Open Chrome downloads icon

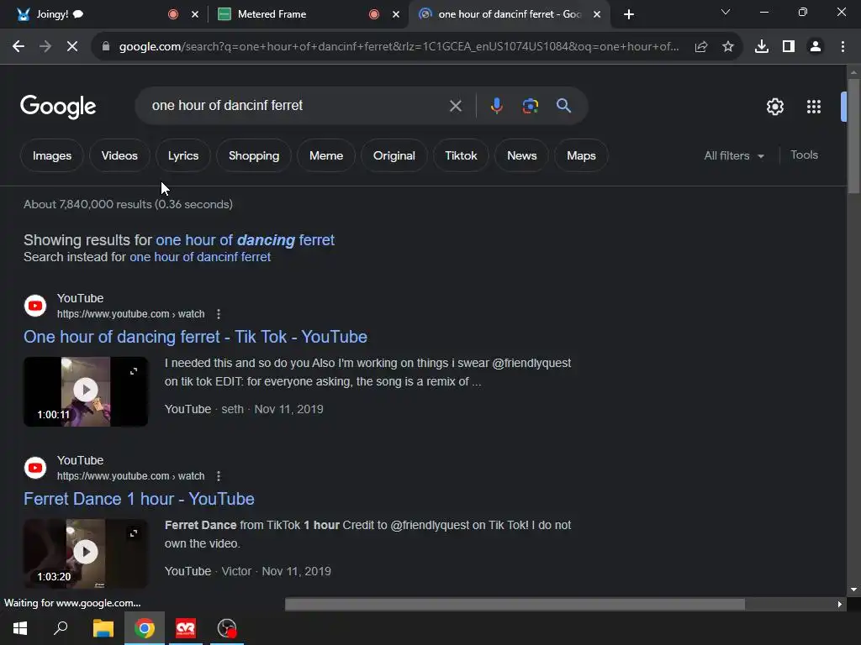coord(762,47)
